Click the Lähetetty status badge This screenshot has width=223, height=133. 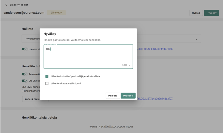[x=56, y=13]
